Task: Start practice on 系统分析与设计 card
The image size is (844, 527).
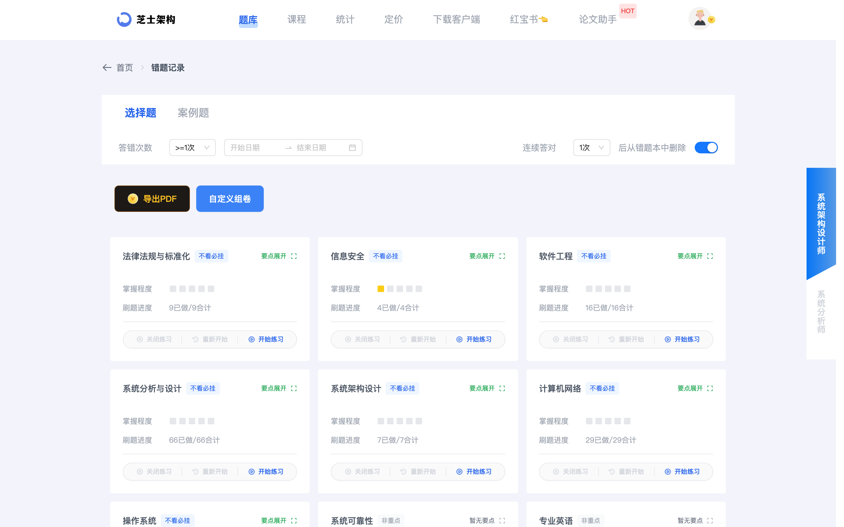Action: tap(266, 472)
